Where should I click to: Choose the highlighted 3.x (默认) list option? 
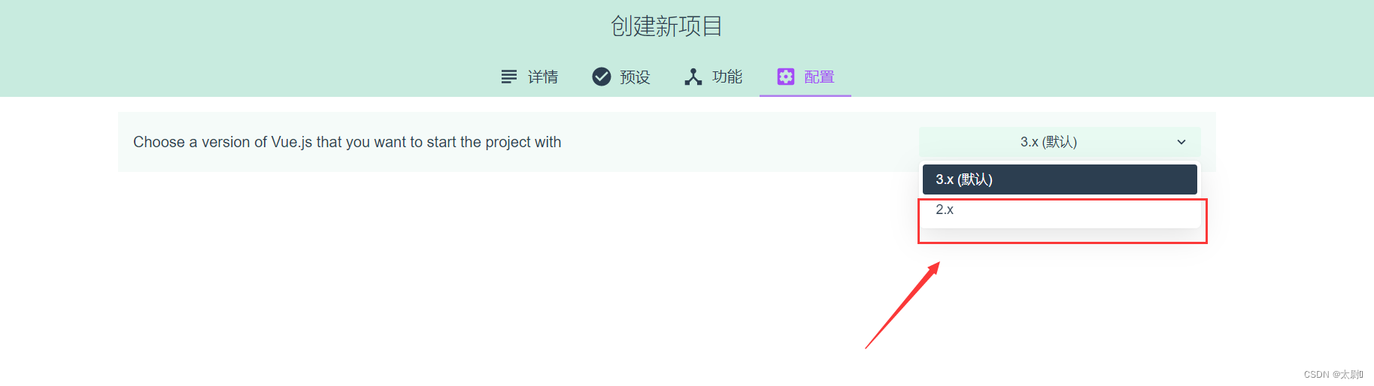pos(1060,179)
